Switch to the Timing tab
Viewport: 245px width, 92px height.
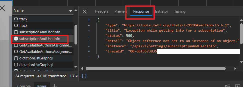[180, 11]
